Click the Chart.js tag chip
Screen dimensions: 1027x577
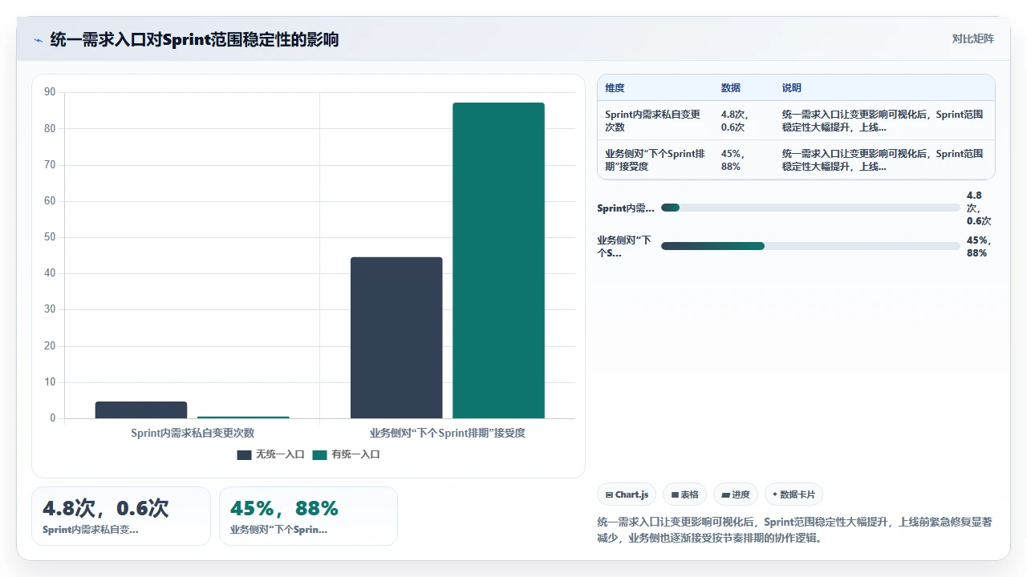tap(627, 494)
